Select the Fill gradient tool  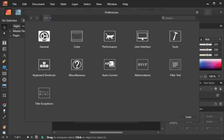click(x=4, y=105)
